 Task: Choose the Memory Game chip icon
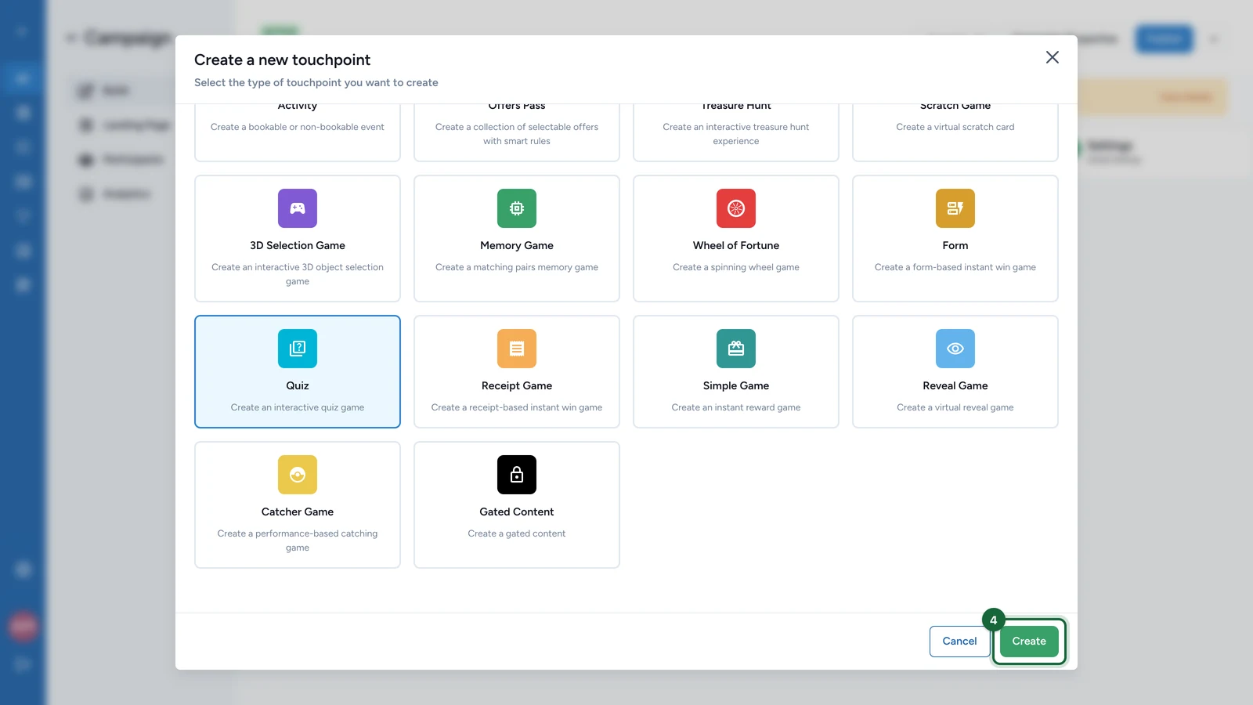click(x=517, y=208)
